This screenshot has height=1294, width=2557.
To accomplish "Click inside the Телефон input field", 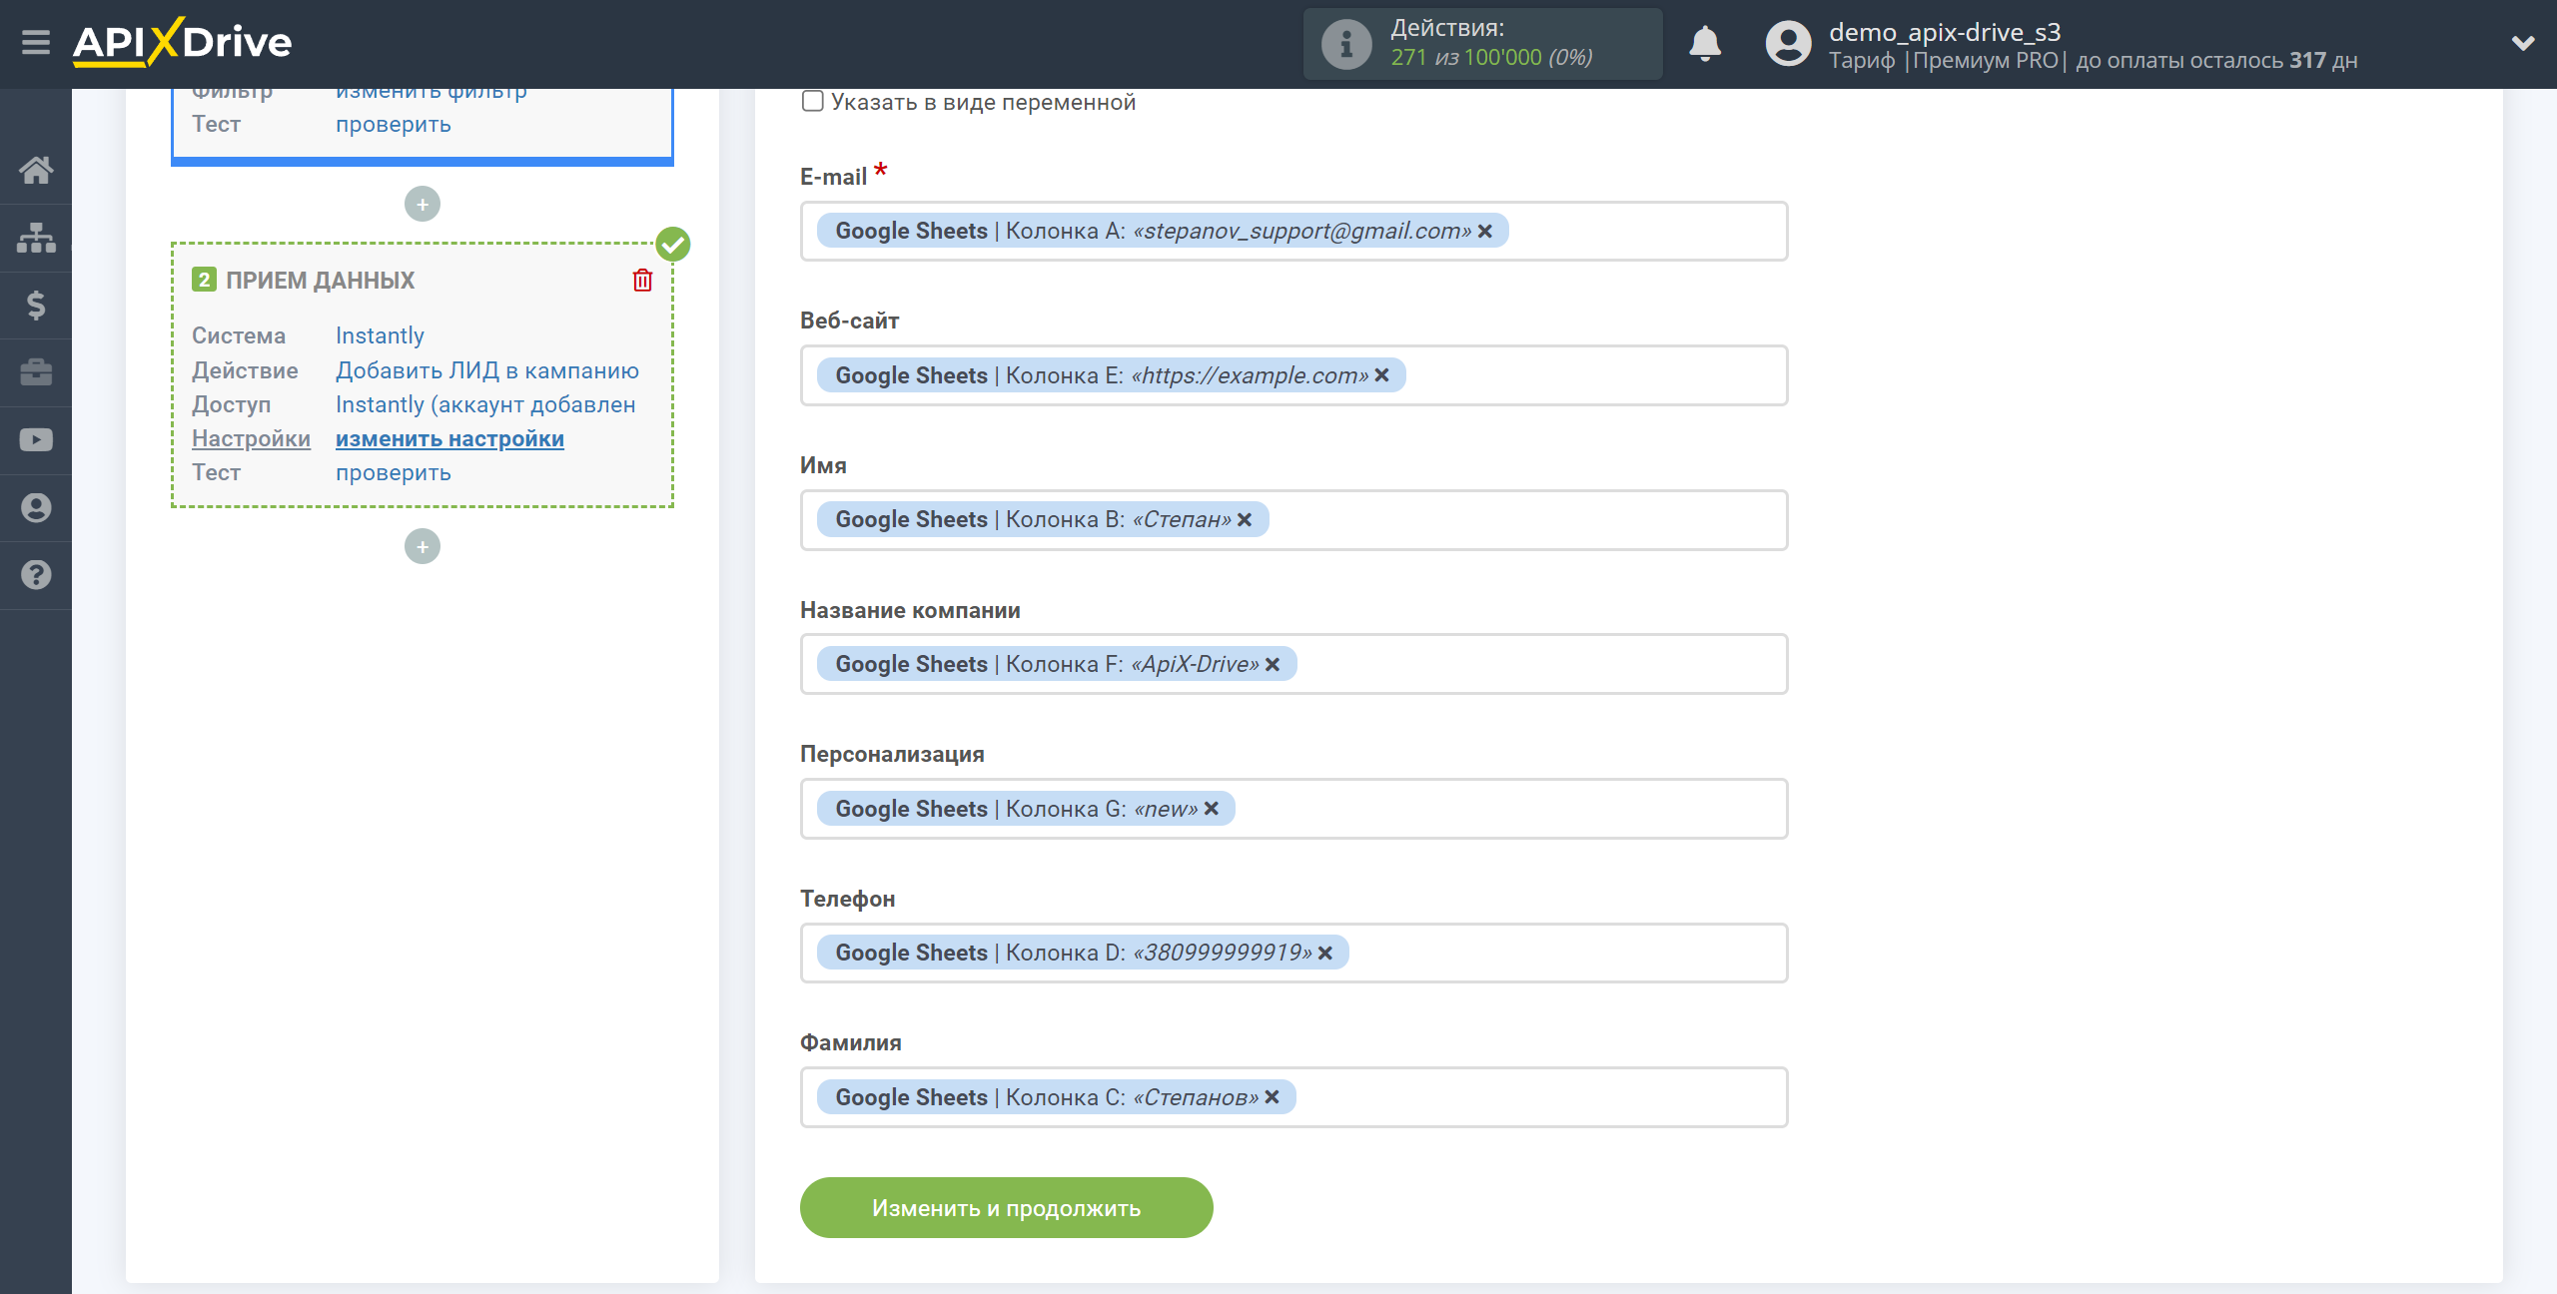I will [x=1293, y=954].
